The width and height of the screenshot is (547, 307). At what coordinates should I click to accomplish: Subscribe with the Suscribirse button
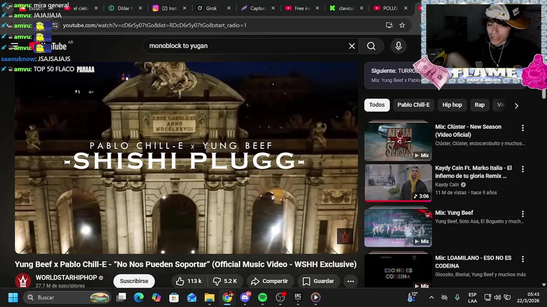pyautogui.click(x=134, y=281)
